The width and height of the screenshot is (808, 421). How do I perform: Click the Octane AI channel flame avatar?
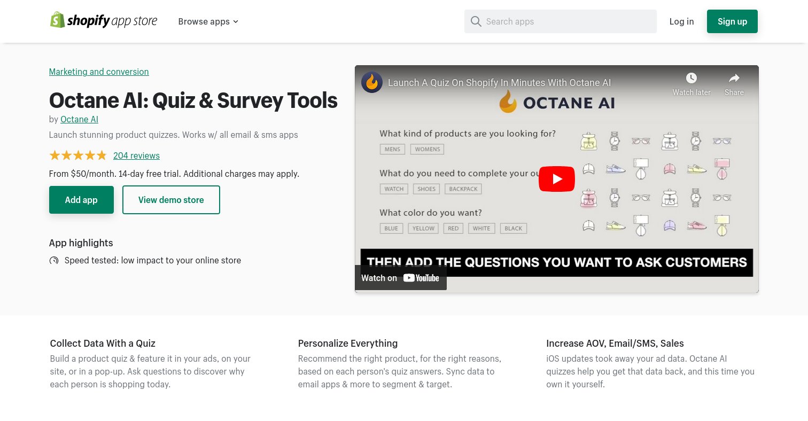pyautogui.click(x=372, y=82)
